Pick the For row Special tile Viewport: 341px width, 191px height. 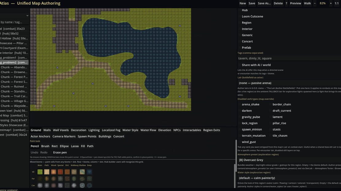click(60, 179)
